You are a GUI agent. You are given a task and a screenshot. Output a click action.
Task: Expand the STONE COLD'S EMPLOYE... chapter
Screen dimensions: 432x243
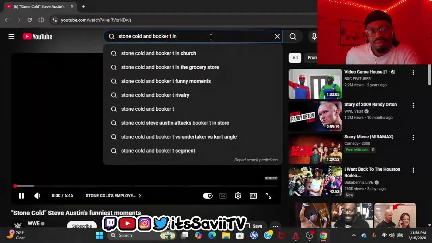[x=113, y=196]
